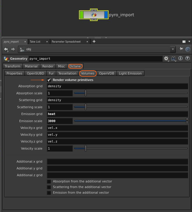Image resolution: width=192 pixels, height=212 pixels.
Task: Expand the obj path dropdown
Action: click(x=173, y=49)
